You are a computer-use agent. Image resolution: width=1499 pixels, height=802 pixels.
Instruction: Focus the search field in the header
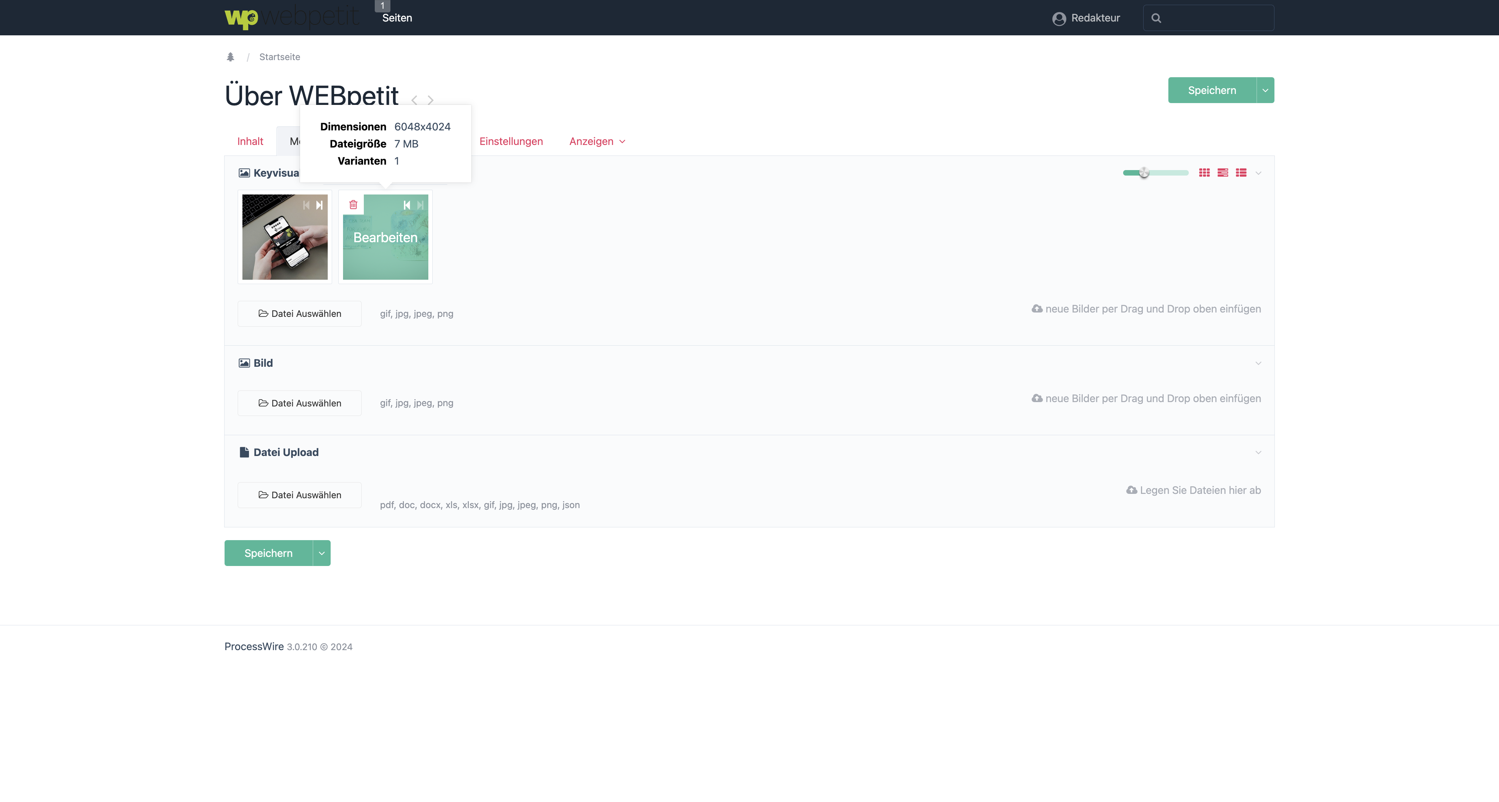pyautogui.click(x=1208, y=18)
